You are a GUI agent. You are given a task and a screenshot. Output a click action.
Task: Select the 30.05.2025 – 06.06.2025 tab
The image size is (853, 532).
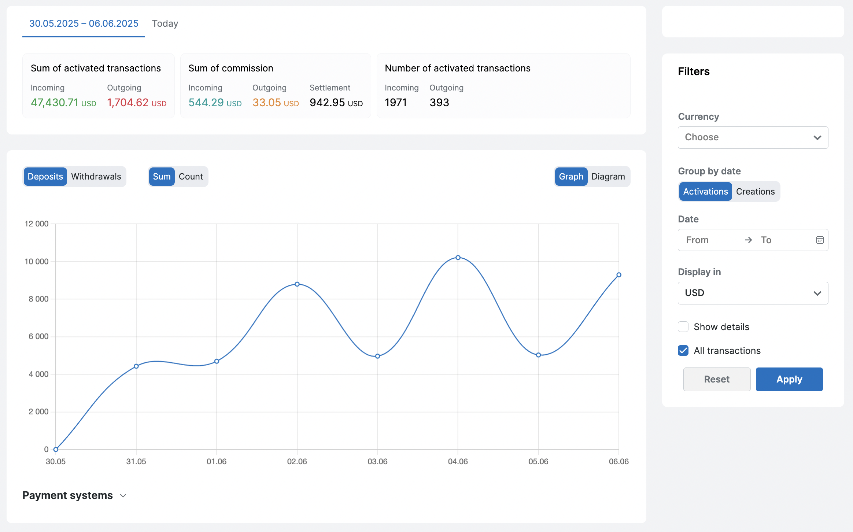84,23
